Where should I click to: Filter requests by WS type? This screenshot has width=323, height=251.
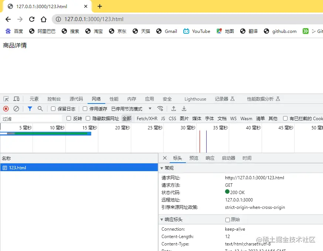coord(233,119)
